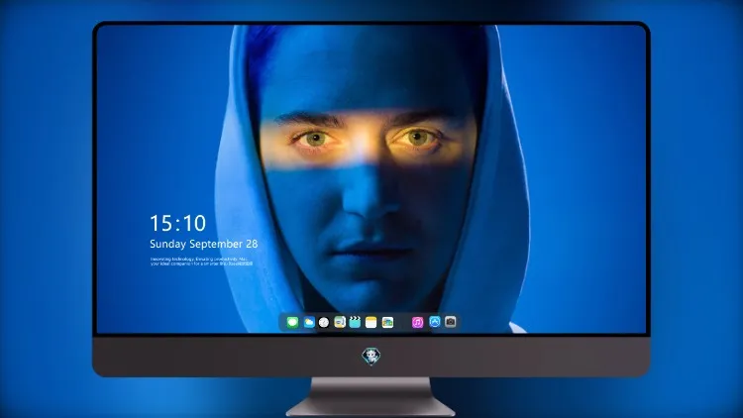
Task: Open the yellow Notes app in dock
Action: tap(371, 322)
